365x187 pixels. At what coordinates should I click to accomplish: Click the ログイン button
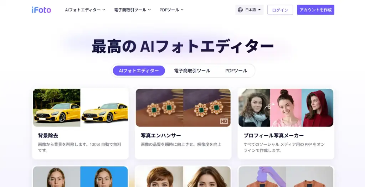(x=280, y=10)
